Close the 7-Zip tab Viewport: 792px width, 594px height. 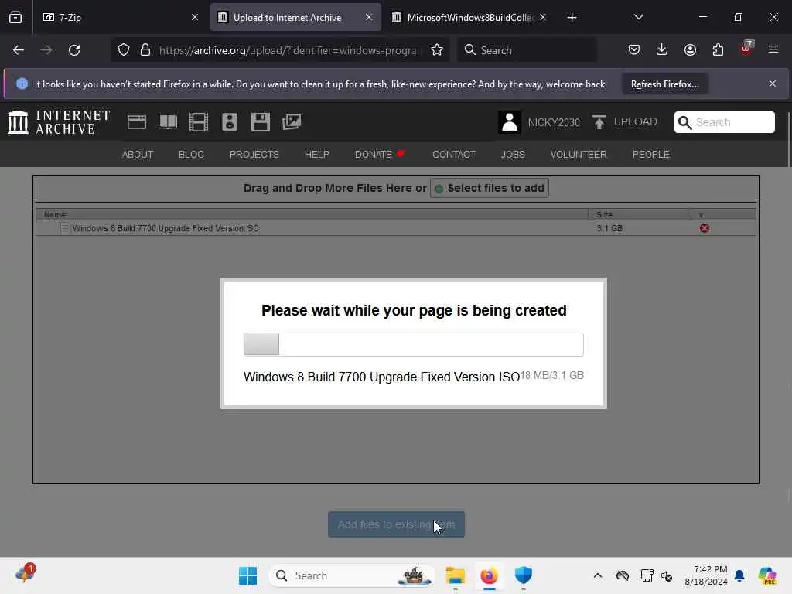click(195, 17)
